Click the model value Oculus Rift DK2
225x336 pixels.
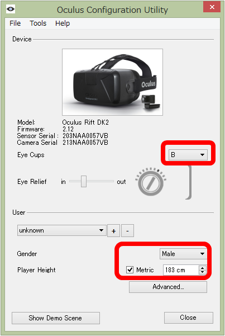(85, 122)
